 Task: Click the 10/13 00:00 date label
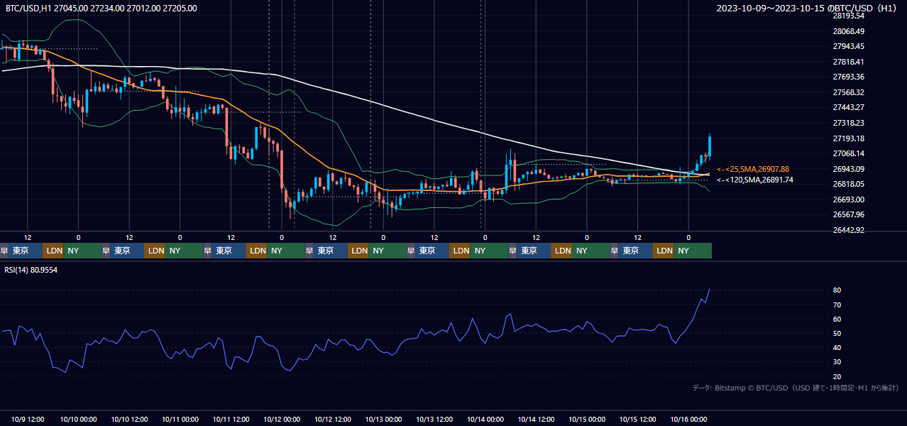tap(383, 419)
